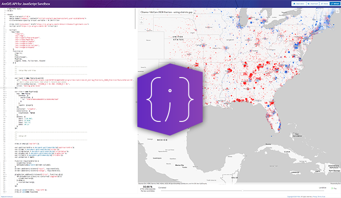Open Keyboard shortcuts link in footer

(x=7, y=197)
